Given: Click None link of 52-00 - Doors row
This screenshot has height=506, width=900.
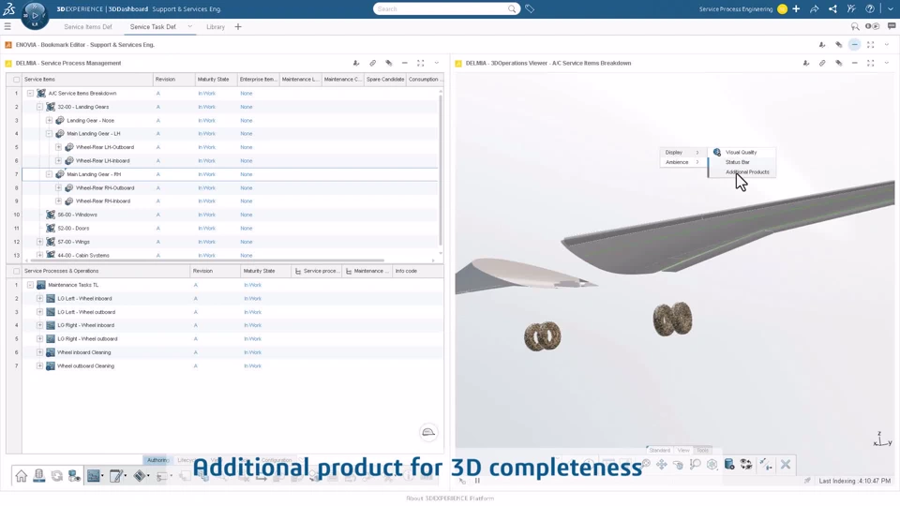Looking at the screenshot, I should pos(247,229).
